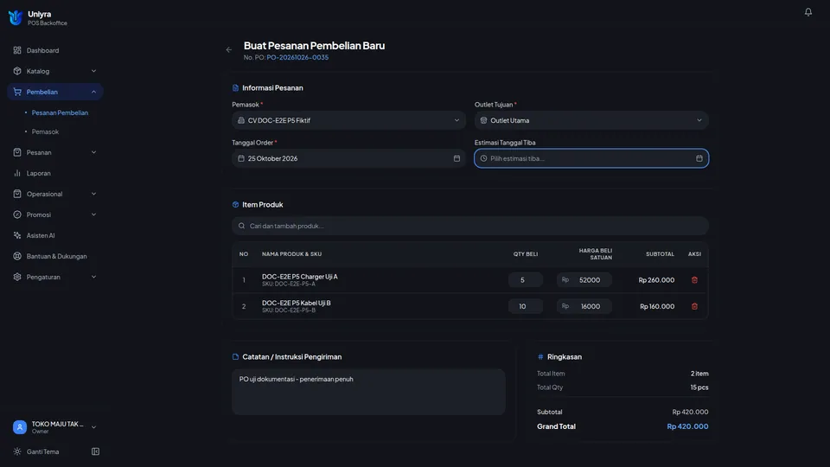Select Pemasok submenu item
This screenshot has width=830, height=467.
(45, 131)
